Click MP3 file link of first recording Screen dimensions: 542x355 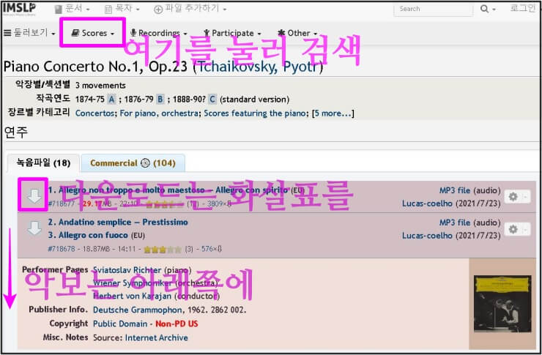coord(455,190)
